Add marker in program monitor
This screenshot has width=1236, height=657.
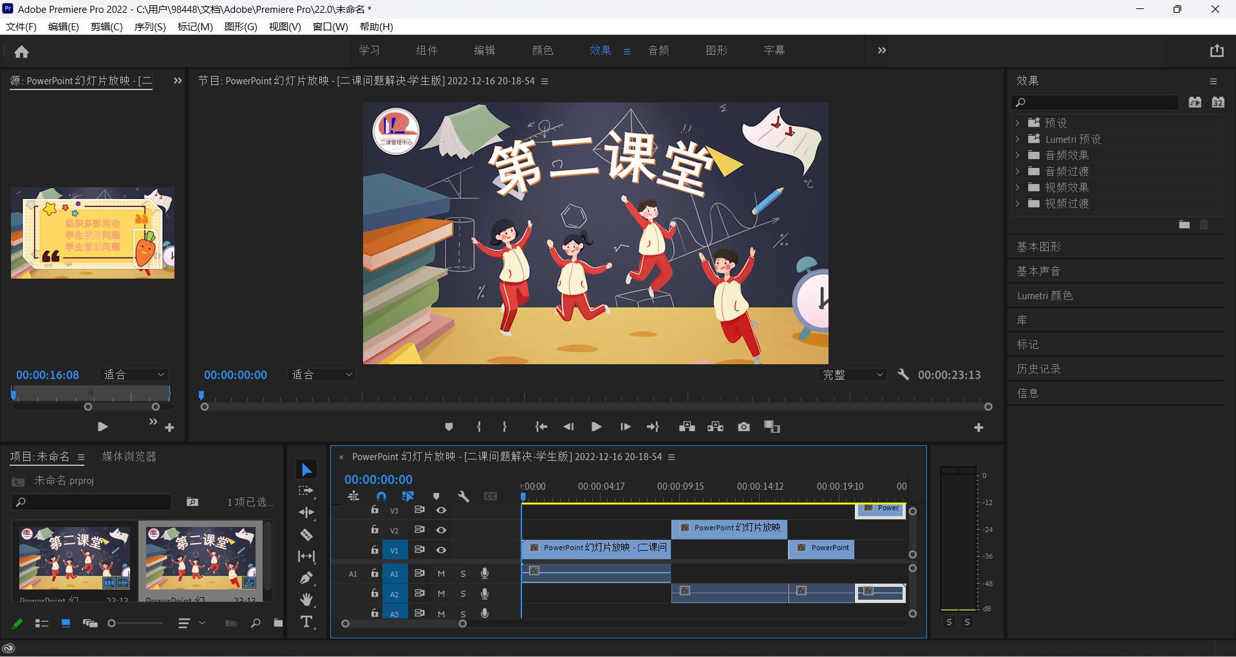pos(449,427)
